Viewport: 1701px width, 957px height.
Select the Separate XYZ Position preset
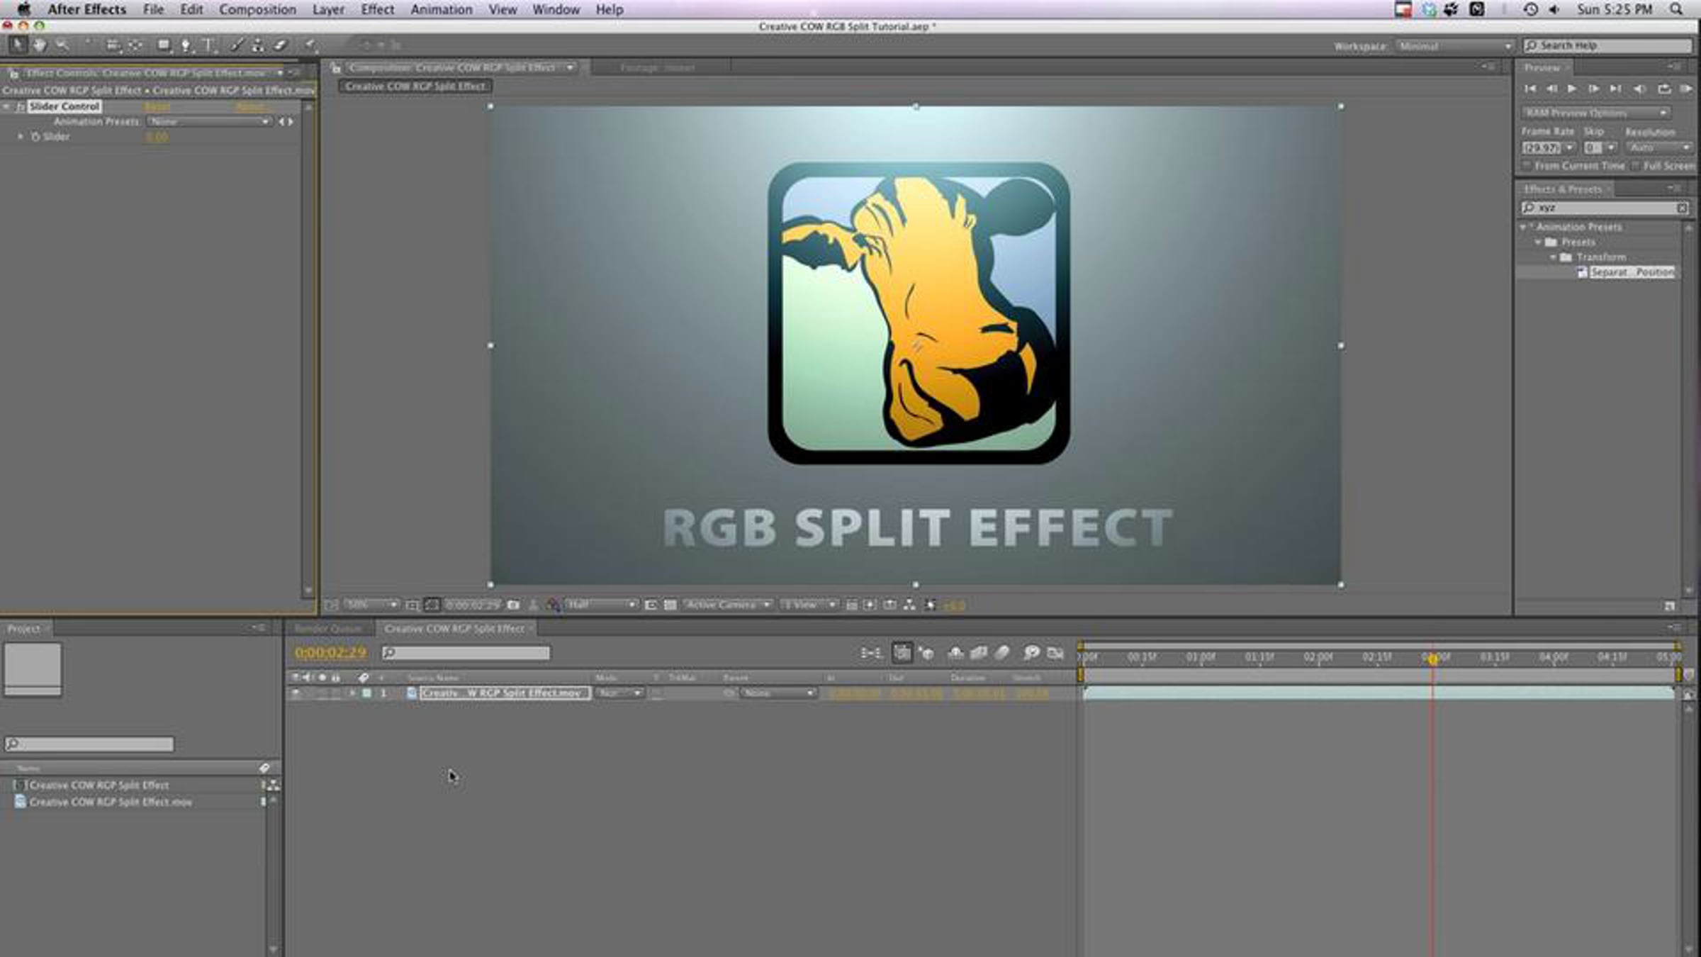(x=1632, y=272)
